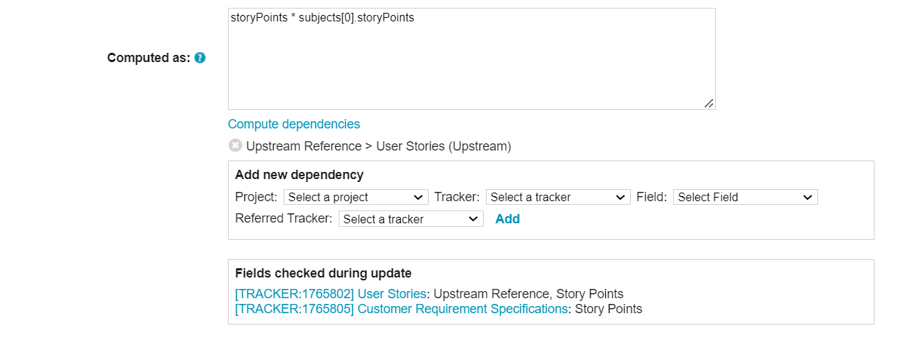Screen dimensions: 901x341
Task: Click the help icon beside Computed as
Action: (x=200, y=58)
